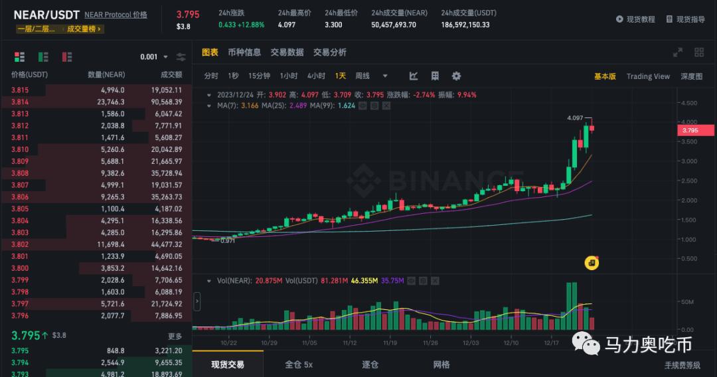
Task: Toggle order book display settings sliders
Action: point(181,57)
